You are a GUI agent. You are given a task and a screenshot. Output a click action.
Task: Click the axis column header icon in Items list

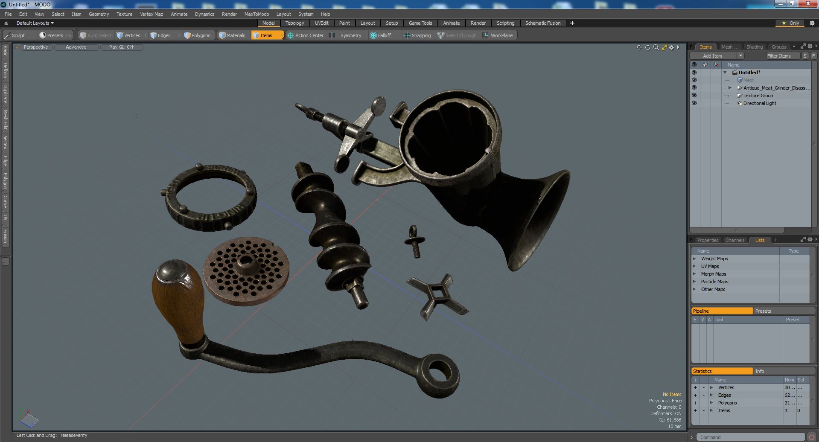716,65
